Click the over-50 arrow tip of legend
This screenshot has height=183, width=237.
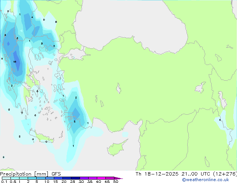(x=118, y=178)
